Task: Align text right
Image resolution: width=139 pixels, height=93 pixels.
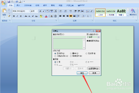Action: point(67,16)
